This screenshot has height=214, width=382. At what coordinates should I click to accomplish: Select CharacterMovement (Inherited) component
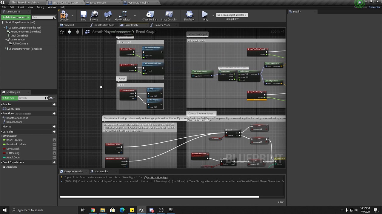coord(25,49)
